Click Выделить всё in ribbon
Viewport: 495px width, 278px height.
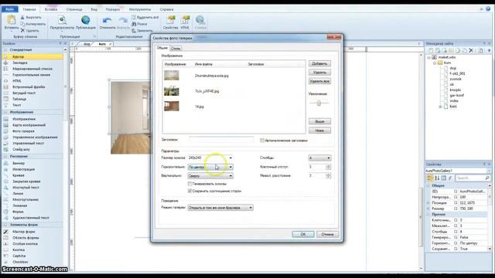(x=145, y=17)
